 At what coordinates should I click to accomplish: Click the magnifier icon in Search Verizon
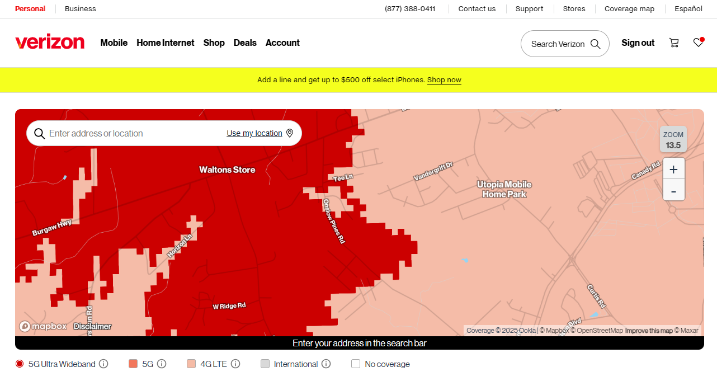pos(596,44)
